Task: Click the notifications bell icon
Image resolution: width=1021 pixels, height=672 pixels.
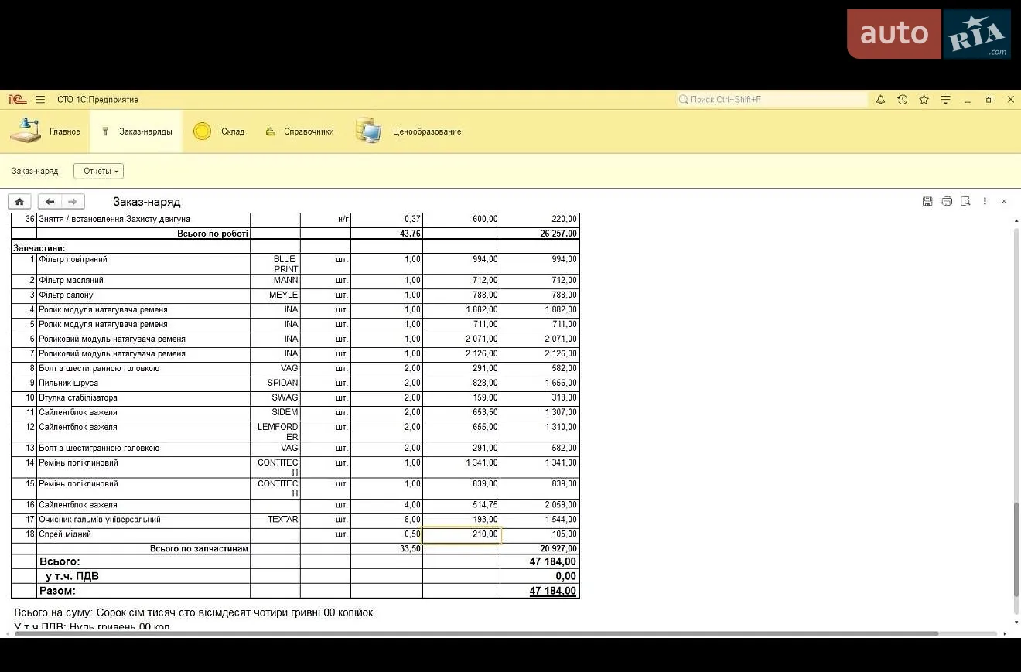Action: tap(880, 100)
